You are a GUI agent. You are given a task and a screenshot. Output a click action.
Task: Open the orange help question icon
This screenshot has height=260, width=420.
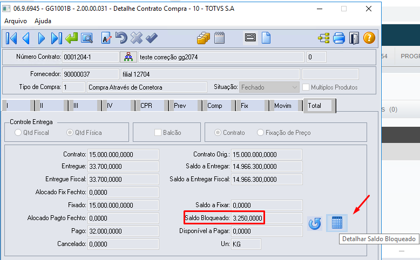click(x=369, y=38)
